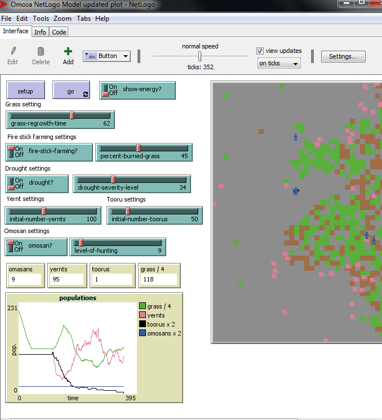Open the on ticks update mode dropdown
The image size is (382, 420).
point(279,63)
